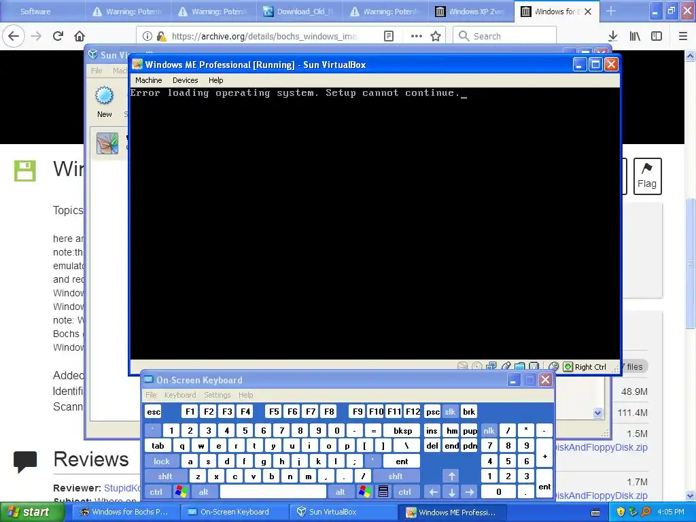The image size is (696, 522).
Task: Click the Firefox Search field
Action: coord(505,36)
